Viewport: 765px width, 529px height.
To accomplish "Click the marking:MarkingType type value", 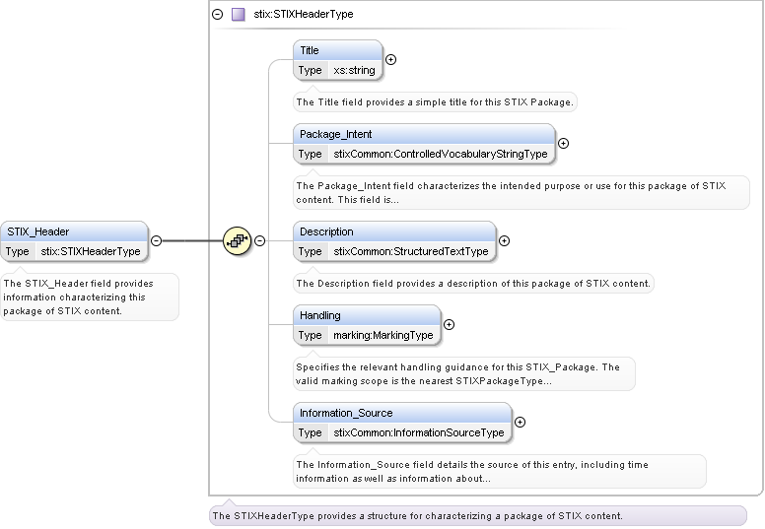I will [x=383, y=335].
